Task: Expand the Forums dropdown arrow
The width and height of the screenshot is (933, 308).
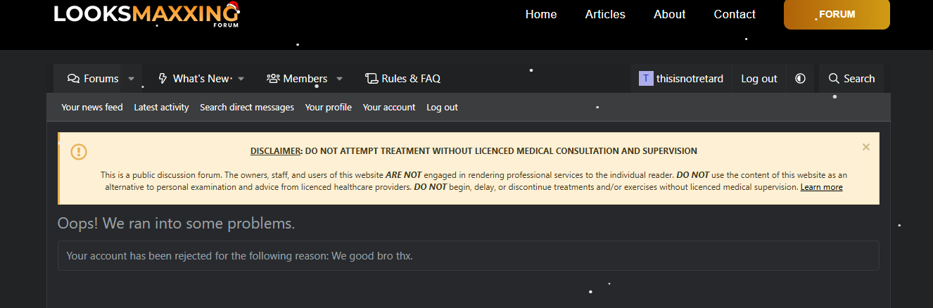Action: (x=131, y=79)
